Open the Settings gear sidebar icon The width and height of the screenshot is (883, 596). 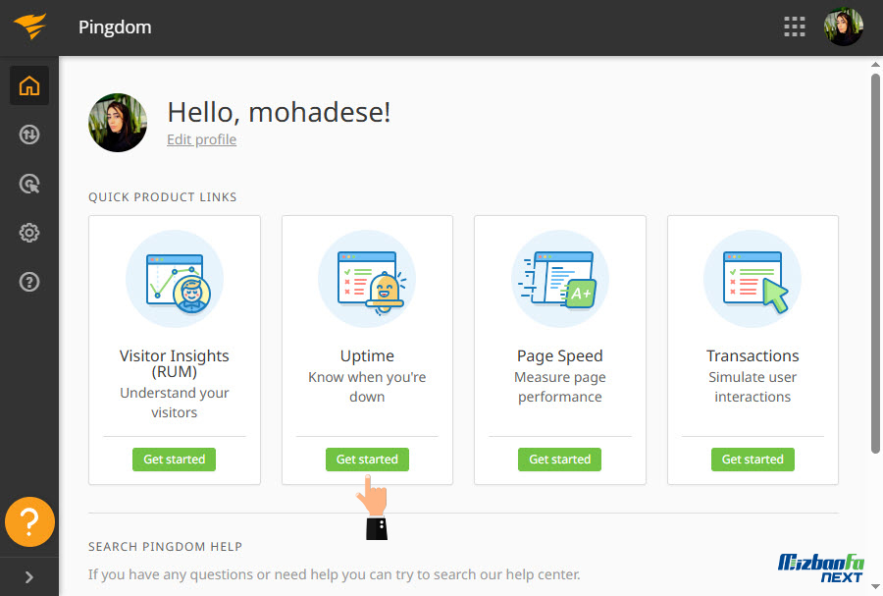pyautogui.click(x=29, y=233)
